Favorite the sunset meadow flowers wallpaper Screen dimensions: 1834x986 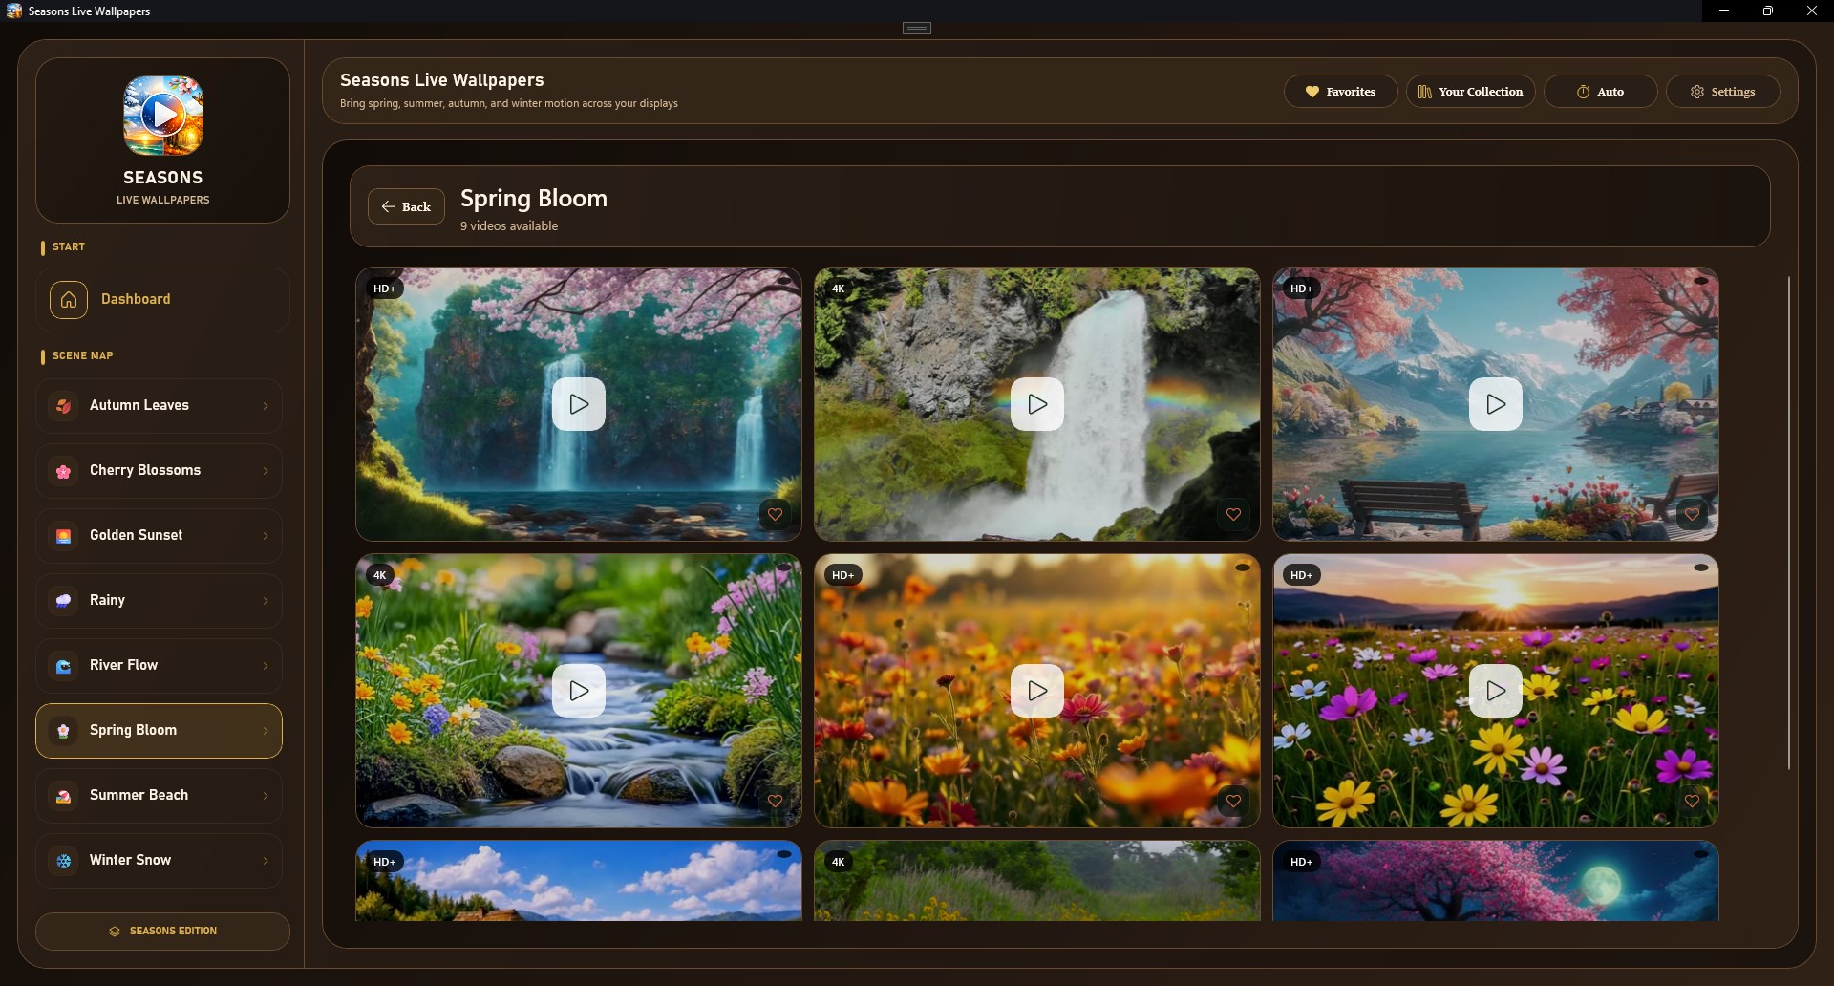point(1693,802)
